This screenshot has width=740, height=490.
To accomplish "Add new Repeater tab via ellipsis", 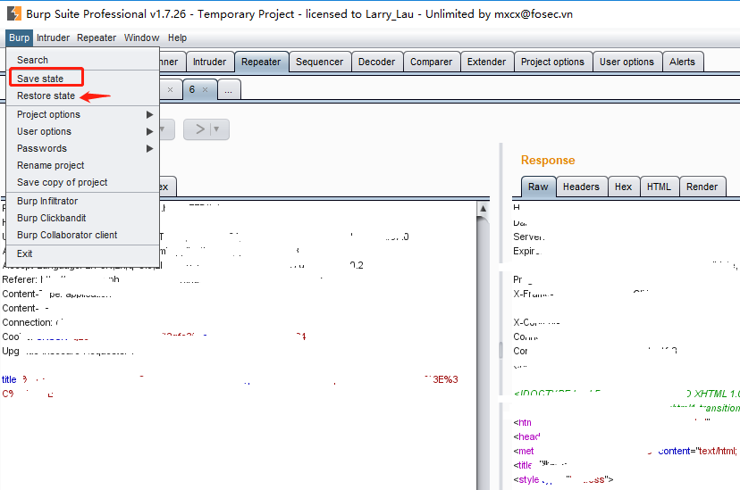I will click(x=229, y=90).
